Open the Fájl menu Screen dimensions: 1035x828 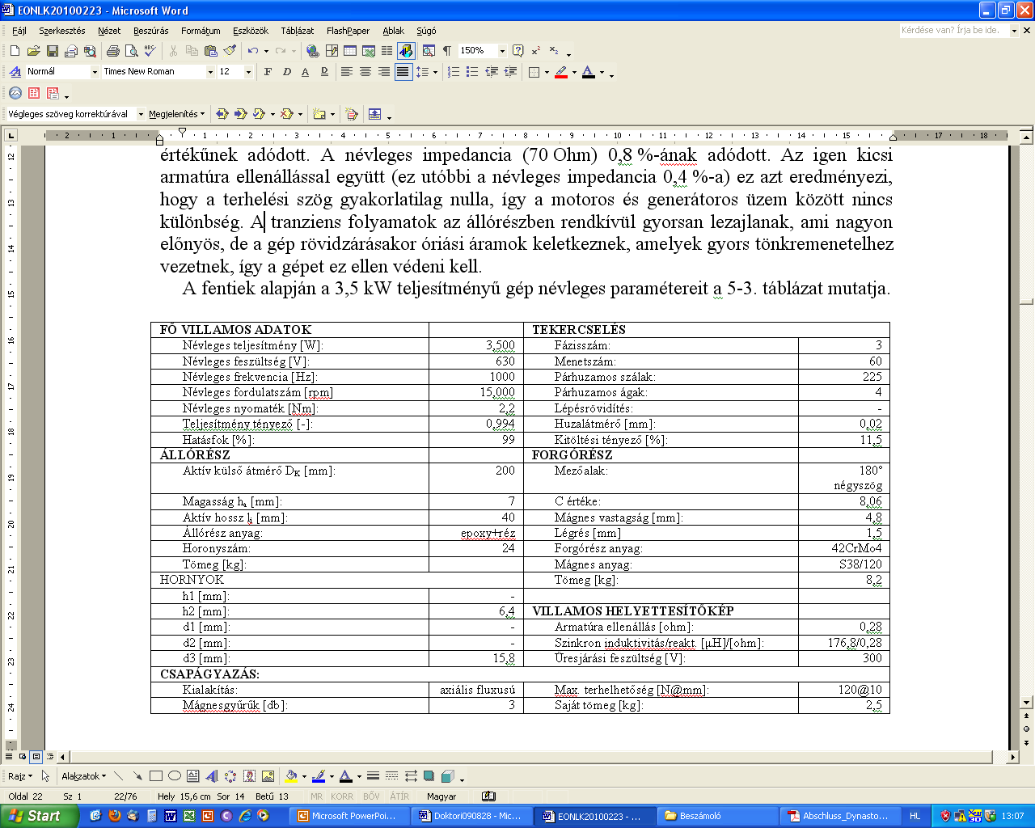[x=19, y=31]
